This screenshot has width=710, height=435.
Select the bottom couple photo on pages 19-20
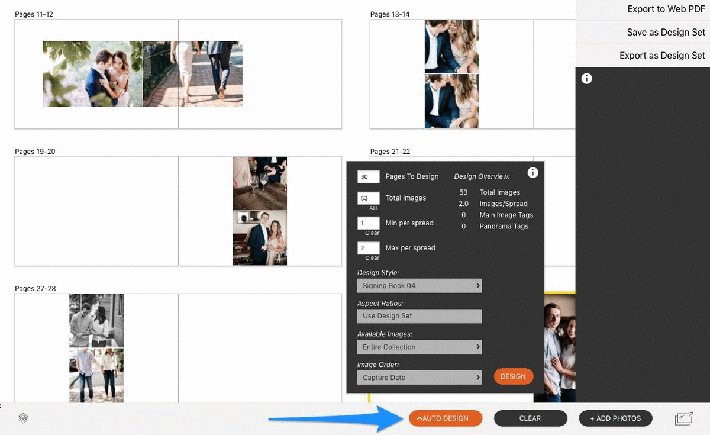point(260,239)
